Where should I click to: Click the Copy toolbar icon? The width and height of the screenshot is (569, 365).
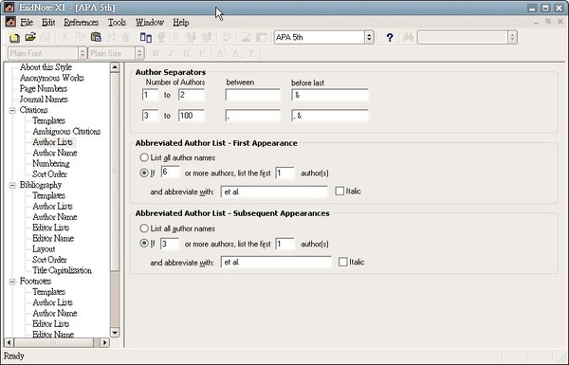coord(80,37)
